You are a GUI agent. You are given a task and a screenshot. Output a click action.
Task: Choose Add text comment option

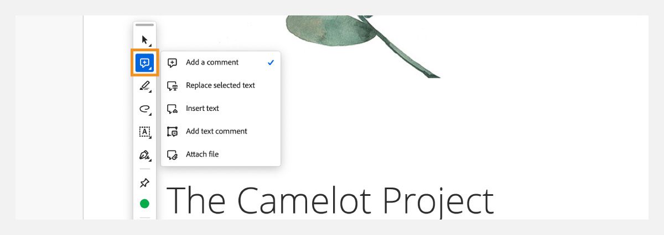click(216, 131)
